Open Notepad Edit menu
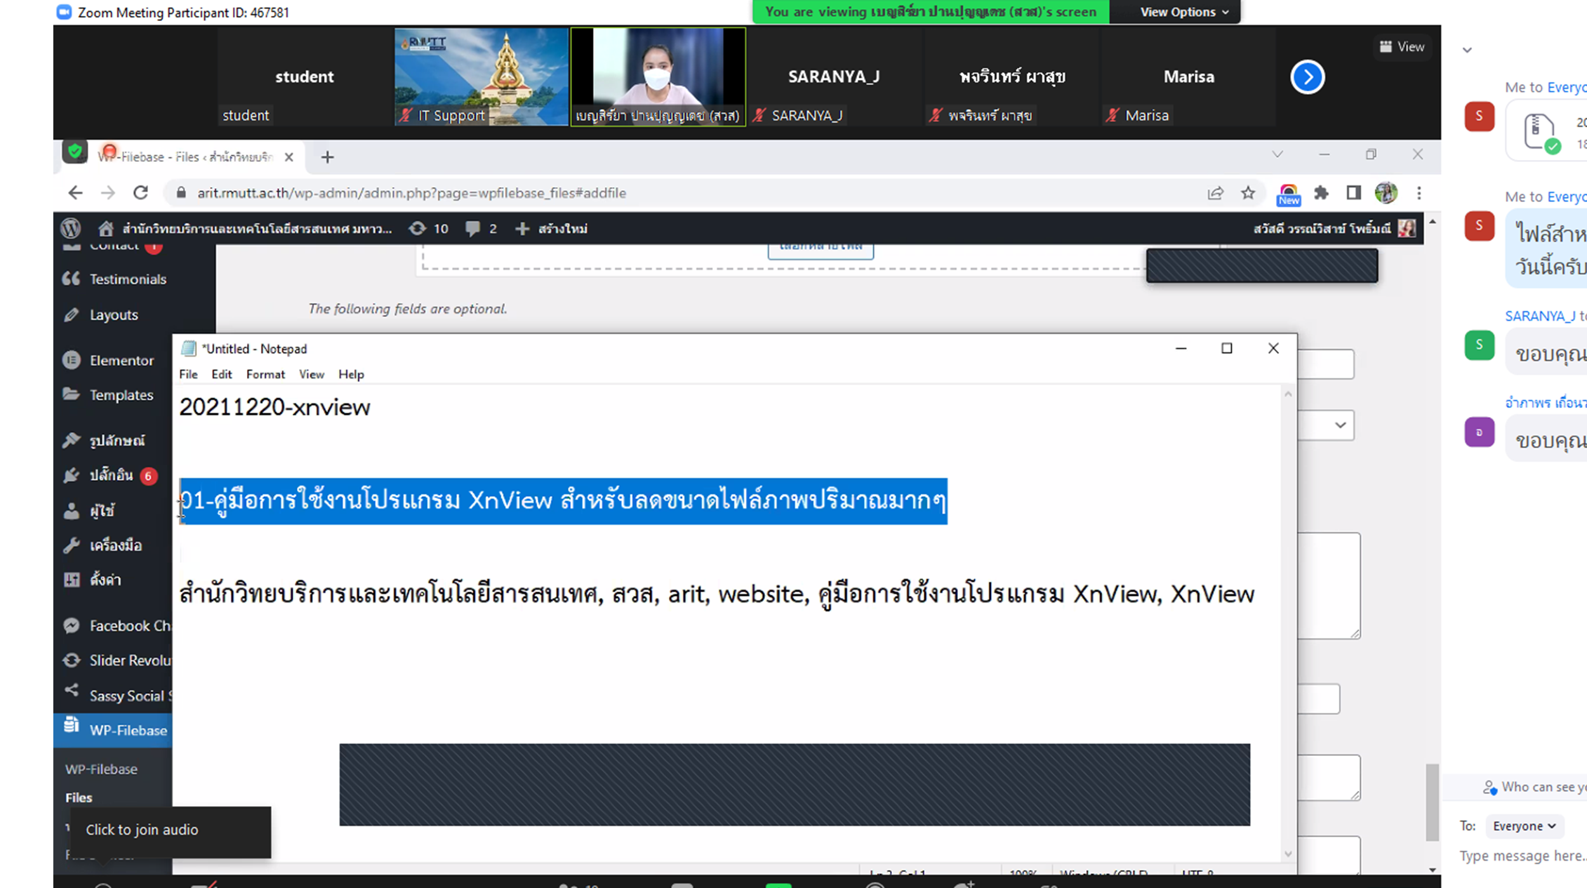Viewport: 1587px width, 888px height. [x=222, y=374]
